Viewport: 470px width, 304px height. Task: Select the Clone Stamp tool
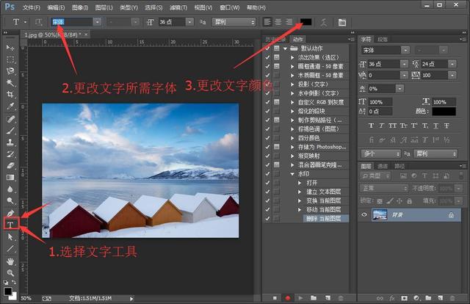[x=10, y=142]
